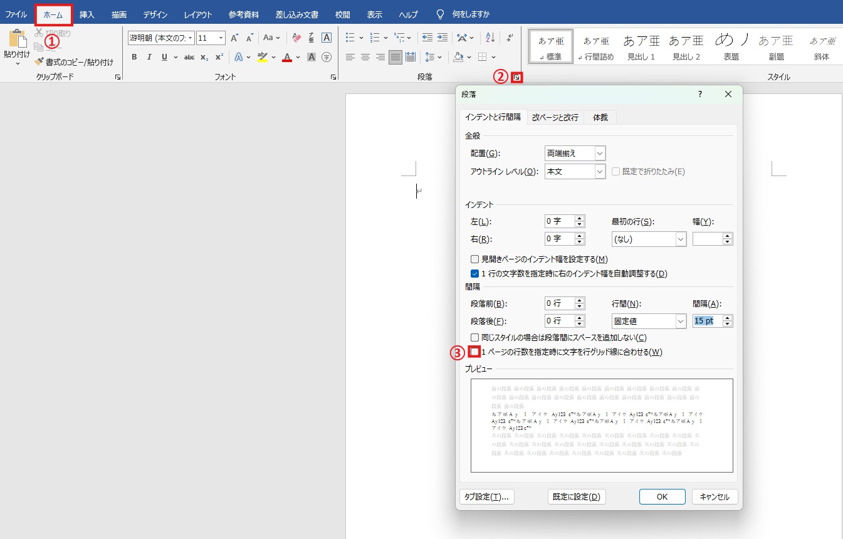Click the center alignment icon
This screenshot has width=843, height=539.
[365, 57]
